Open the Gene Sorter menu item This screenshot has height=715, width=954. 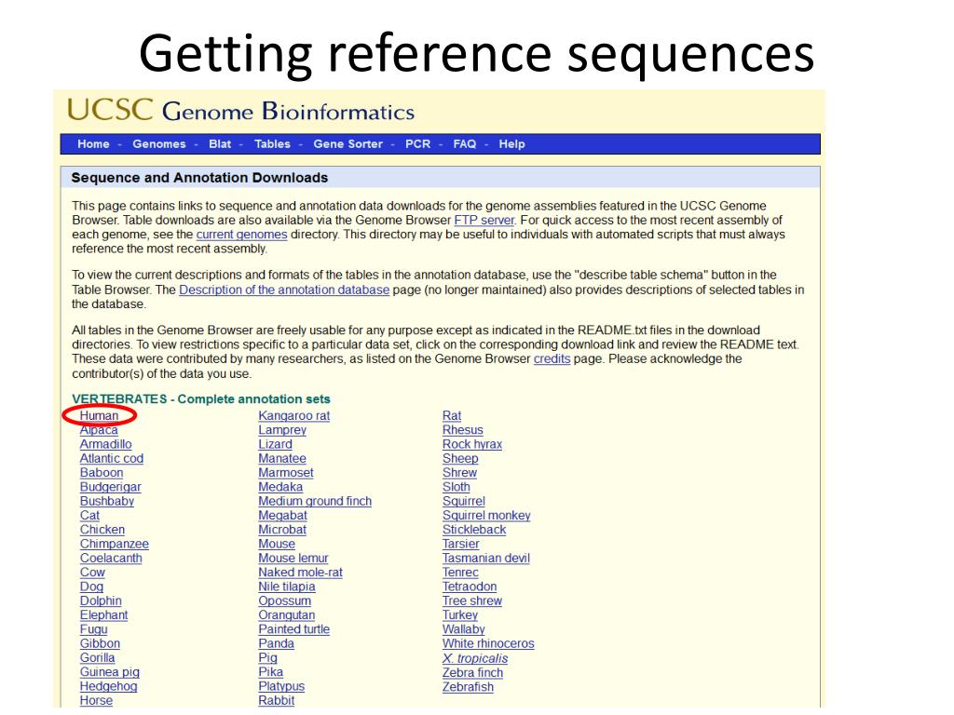pos(348,144)
